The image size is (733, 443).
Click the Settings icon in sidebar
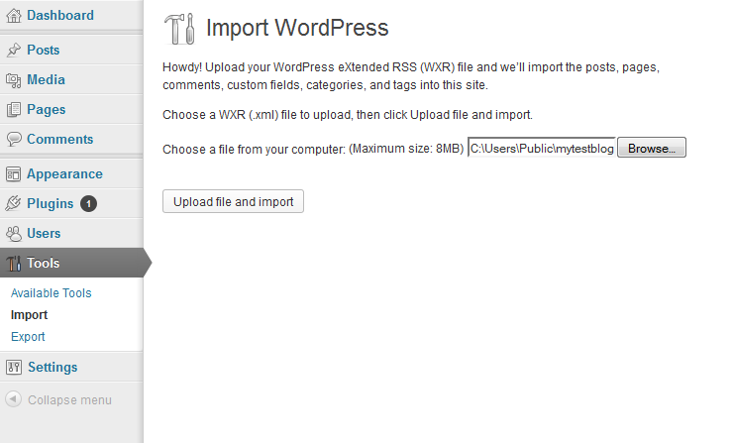(x=14, y=368)
